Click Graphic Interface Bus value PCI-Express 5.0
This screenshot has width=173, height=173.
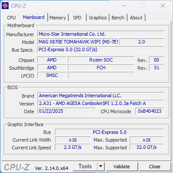point(109,132)
